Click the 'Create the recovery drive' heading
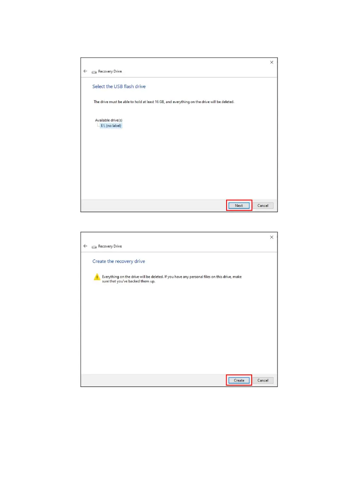The width and height of the screenshot is (340, 483). click(x=119, y=261)
